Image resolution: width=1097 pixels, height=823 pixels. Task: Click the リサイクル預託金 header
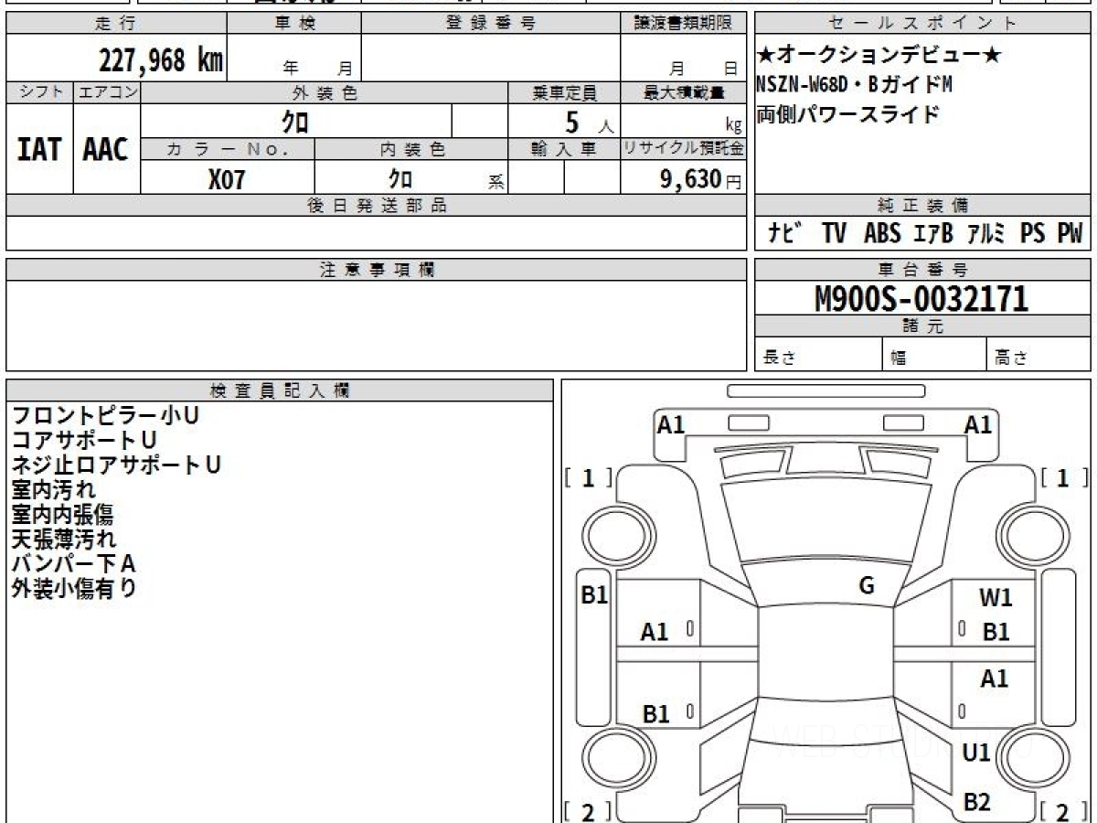(684, 149)
